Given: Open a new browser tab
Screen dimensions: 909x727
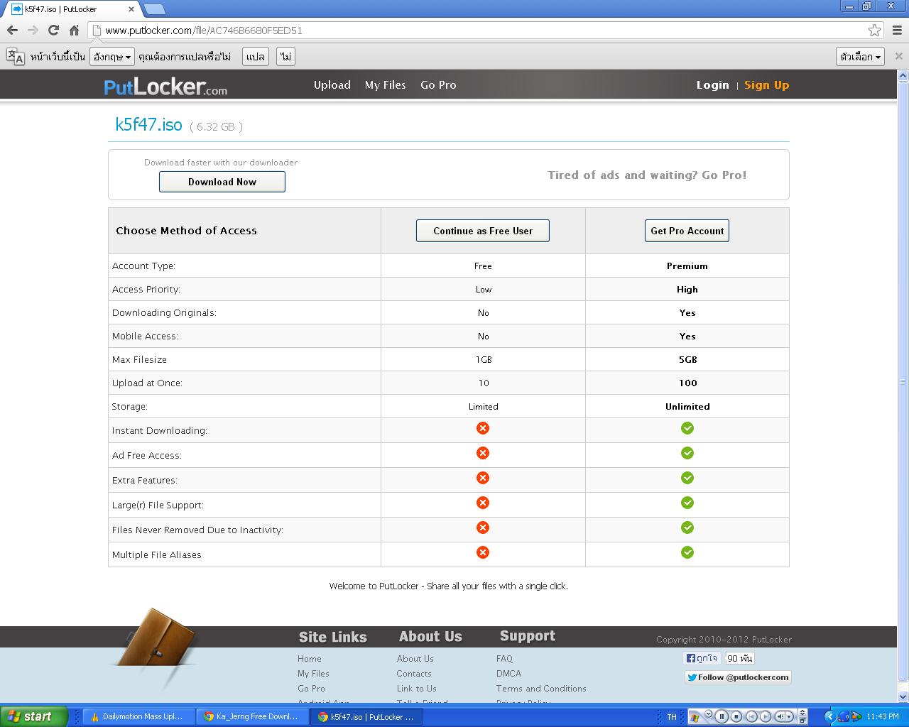Looking at the screenshot, I should tap(154, 9).
